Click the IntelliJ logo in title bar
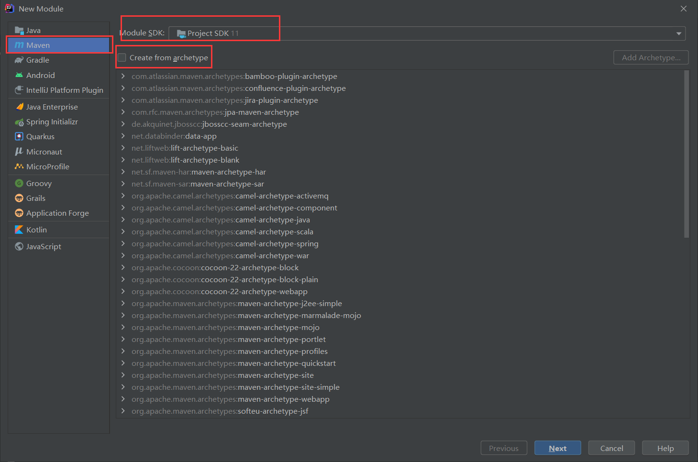The height and width of the screenshot is (462, 698). [x=9, y=8]
